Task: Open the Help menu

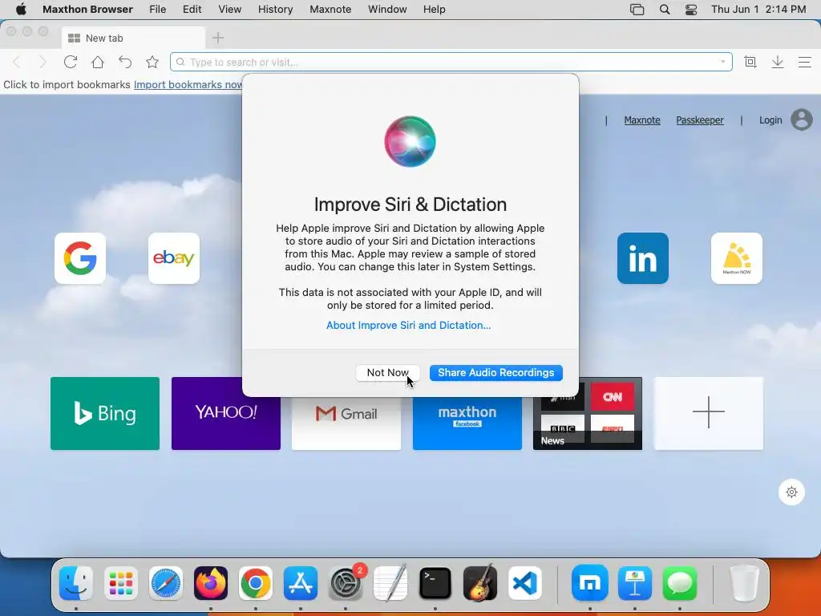Action: (434, 10)
